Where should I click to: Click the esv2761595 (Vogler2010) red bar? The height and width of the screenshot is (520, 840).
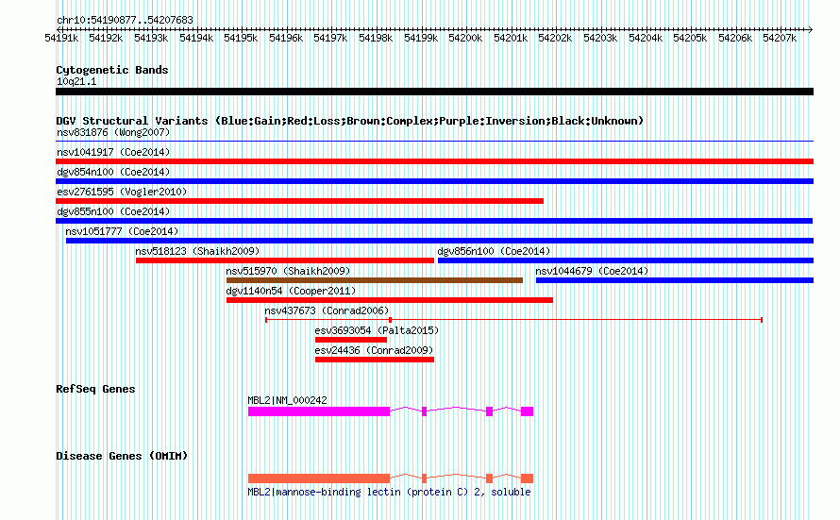click(299, 201)
